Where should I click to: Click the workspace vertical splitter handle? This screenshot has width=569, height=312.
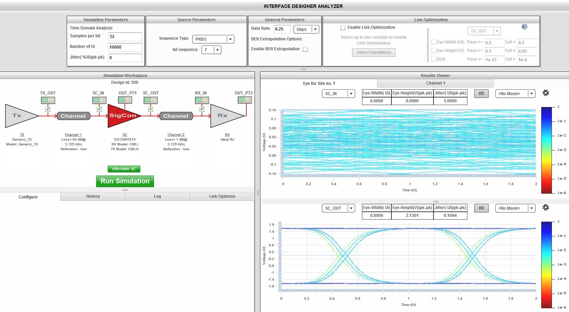[x=258, y=193]
